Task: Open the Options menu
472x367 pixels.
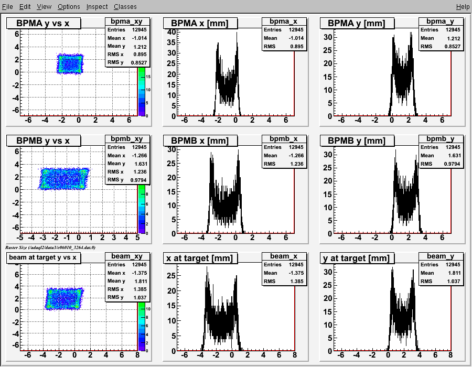Action: point(69,7)
